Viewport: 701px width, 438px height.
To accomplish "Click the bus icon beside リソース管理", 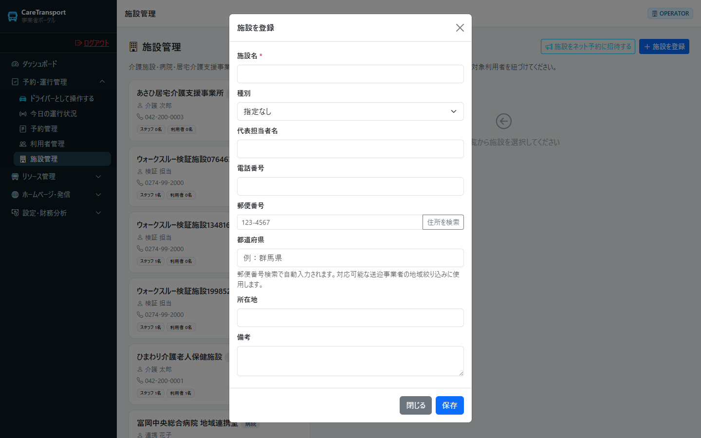I will click(15, 177).
